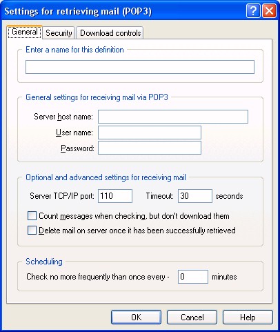
Task: Click the 'Password:' label text
Action: pos(77,148)
